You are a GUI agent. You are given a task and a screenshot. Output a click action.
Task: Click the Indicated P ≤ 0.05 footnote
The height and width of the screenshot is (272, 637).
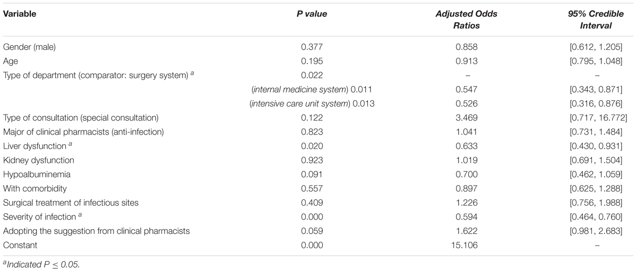[41, 265]
